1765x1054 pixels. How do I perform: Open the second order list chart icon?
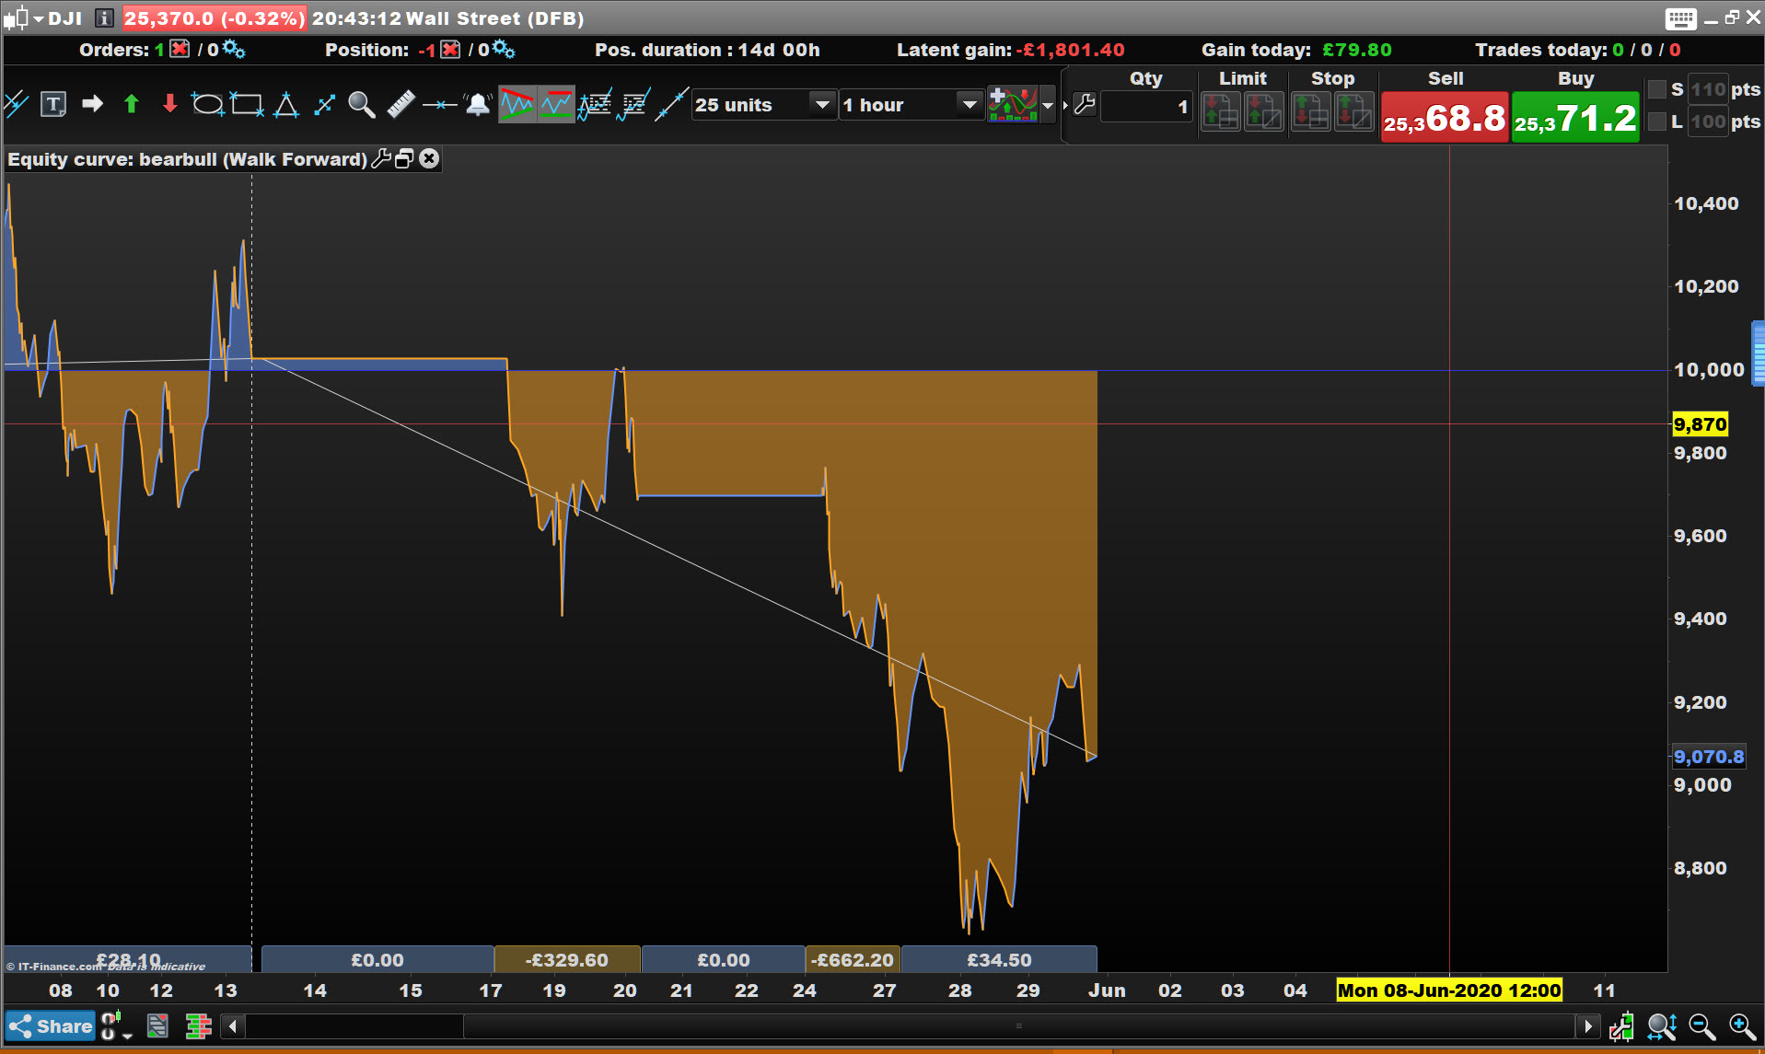(634, 104)
